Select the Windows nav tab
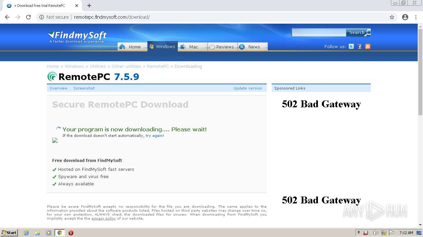This screenshot has height=237, width=423. pos(162,46)
